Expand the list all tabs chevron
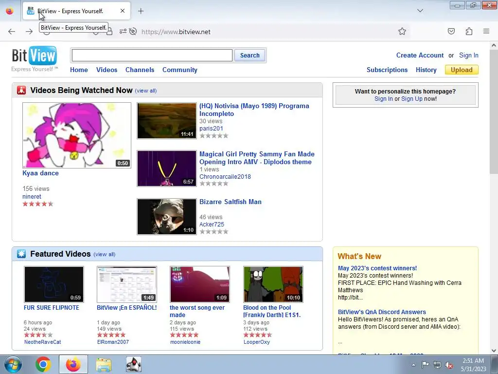Viewport: 498px width, 374px height. tap(420, 11)
